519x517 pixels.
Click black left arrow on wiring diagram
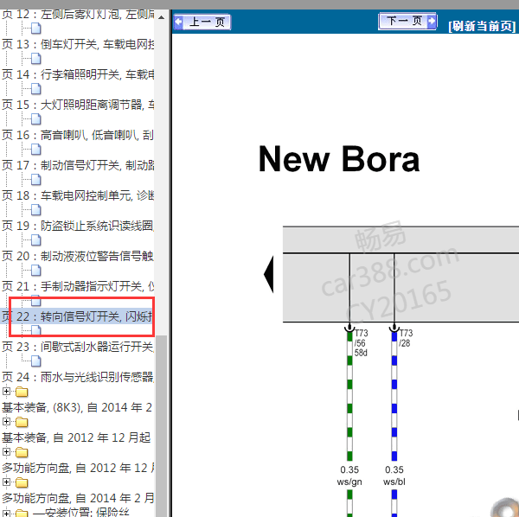point(269,274)
